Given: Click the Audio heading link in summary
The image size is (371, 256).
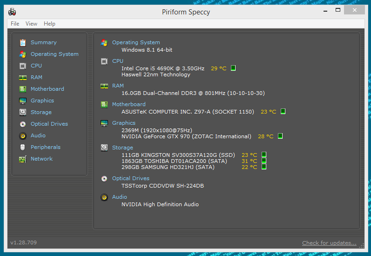Looking at the screenshot, I should tap(120, 197).
